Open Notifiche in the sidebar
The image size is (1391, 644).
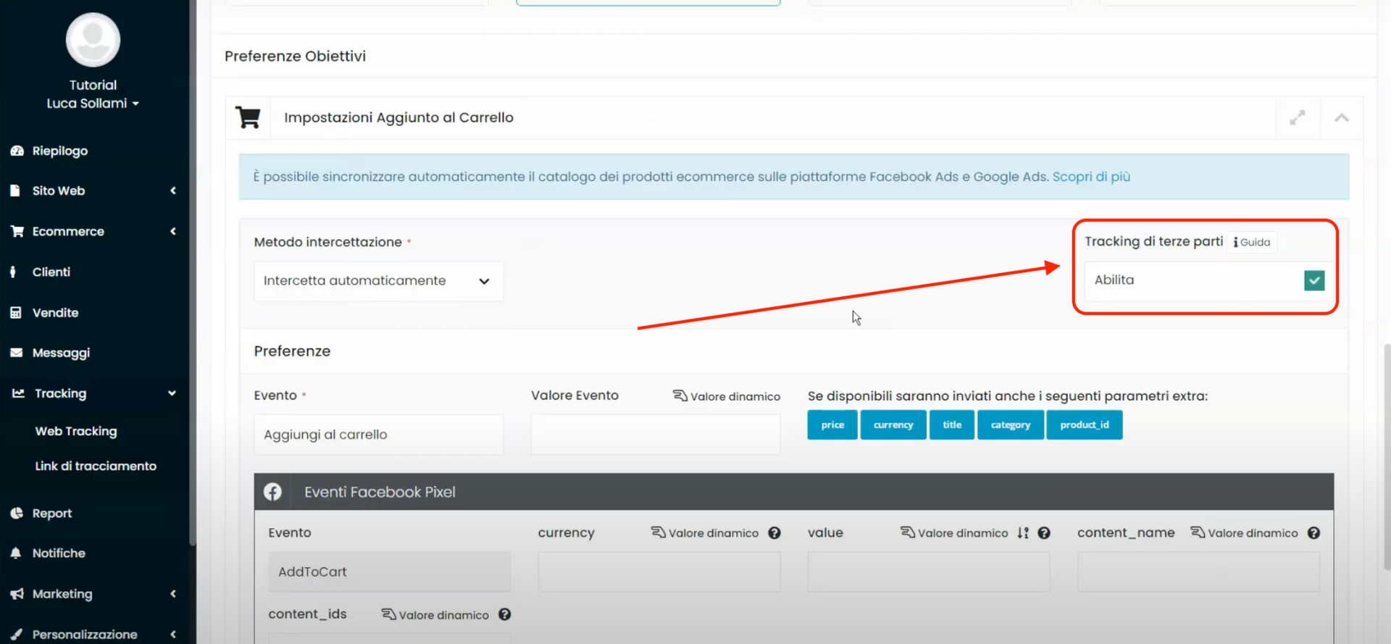click(x=59, y=553)
